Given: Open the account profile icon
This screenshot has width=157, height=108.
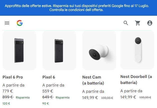Looking at the screenshot, I should point(150,23).
